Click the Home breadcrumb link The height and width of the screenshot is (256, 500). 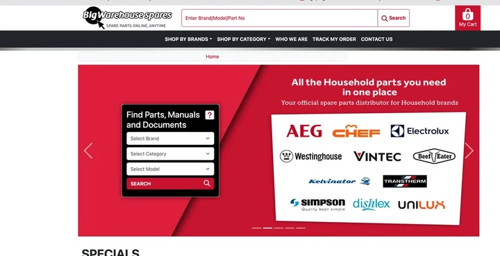[212, 57]
